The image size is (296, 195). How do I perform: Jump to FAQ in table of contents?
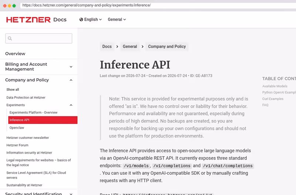click(x=265, y=105)
